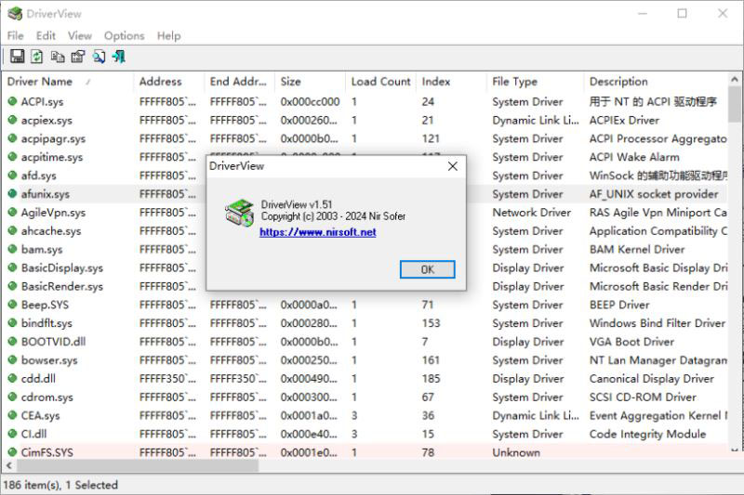
Task: Click the Save Selected Items toolbar icon
Action: point(18,57)
